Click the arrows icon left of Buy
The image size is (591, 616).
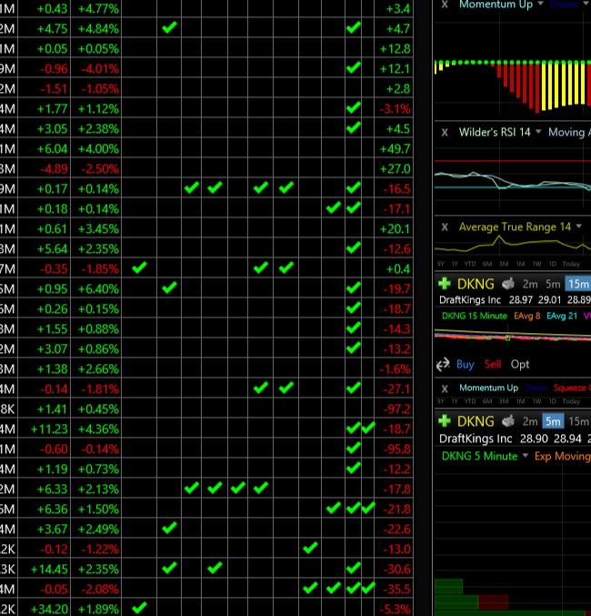443,364
